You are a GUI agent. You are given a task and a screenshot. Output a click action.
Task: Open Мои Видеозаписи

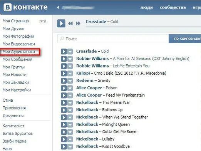[x=19, y=44]
